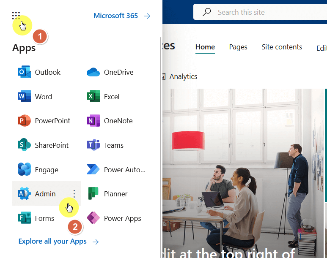The width and height of the screenshot is (327, 258).
Task: Launch OneNote via its purple icon
Action: (x=93, y=121)
